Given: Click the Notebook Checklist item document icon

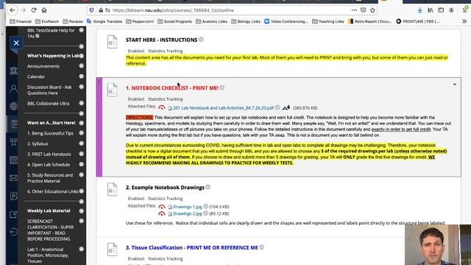Looking at the screenshot, I should (x=112, y=90).
